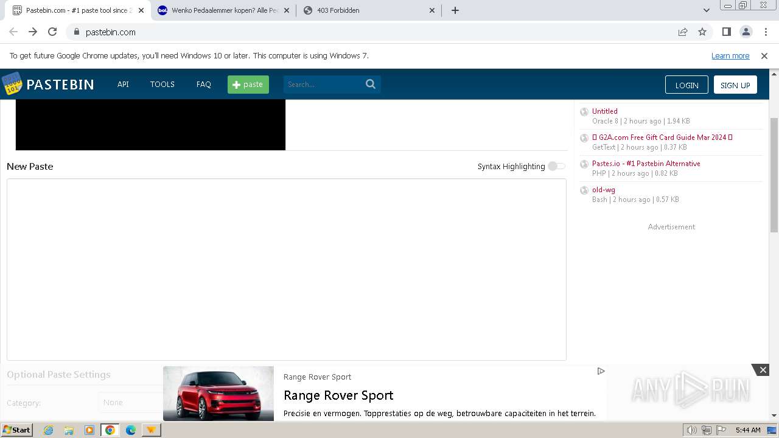Select the Pastebin.com tab
The width and height of the screenshot is (779, 438).
pos(79,10)
